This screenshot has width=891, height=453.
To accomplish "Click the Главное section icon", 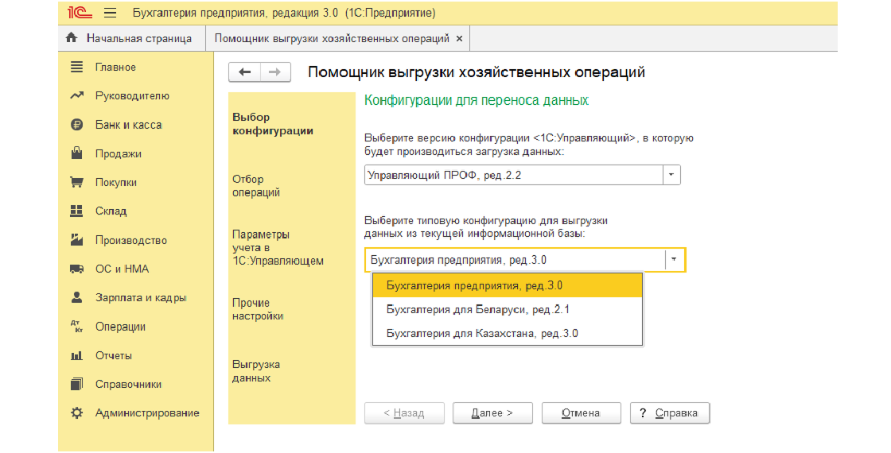I will click(x=76, y=67).
